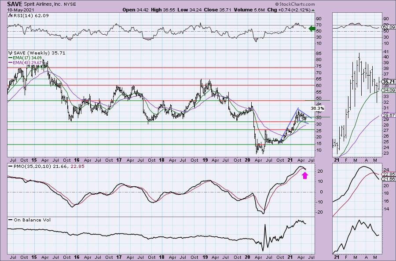This screenshot has height=261, width=396.
Task: Click the 14 label on the right panel PMO axis
Action: click(386, 209)
